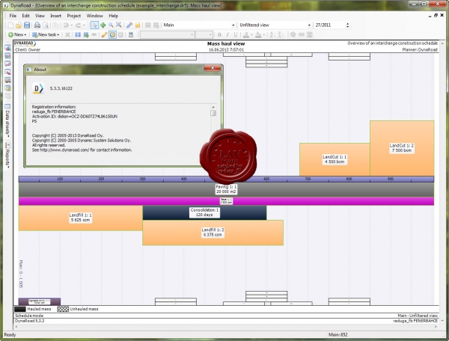Click the chain link tasks icon
Image resolution: width=449 pixels, height=341 pixels.
tap(94, 34)
